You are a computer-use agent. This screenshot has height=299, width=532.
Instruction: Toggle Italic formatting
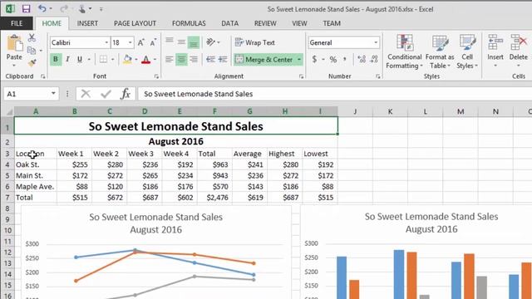pyautogui.click(x=67, y=59)
